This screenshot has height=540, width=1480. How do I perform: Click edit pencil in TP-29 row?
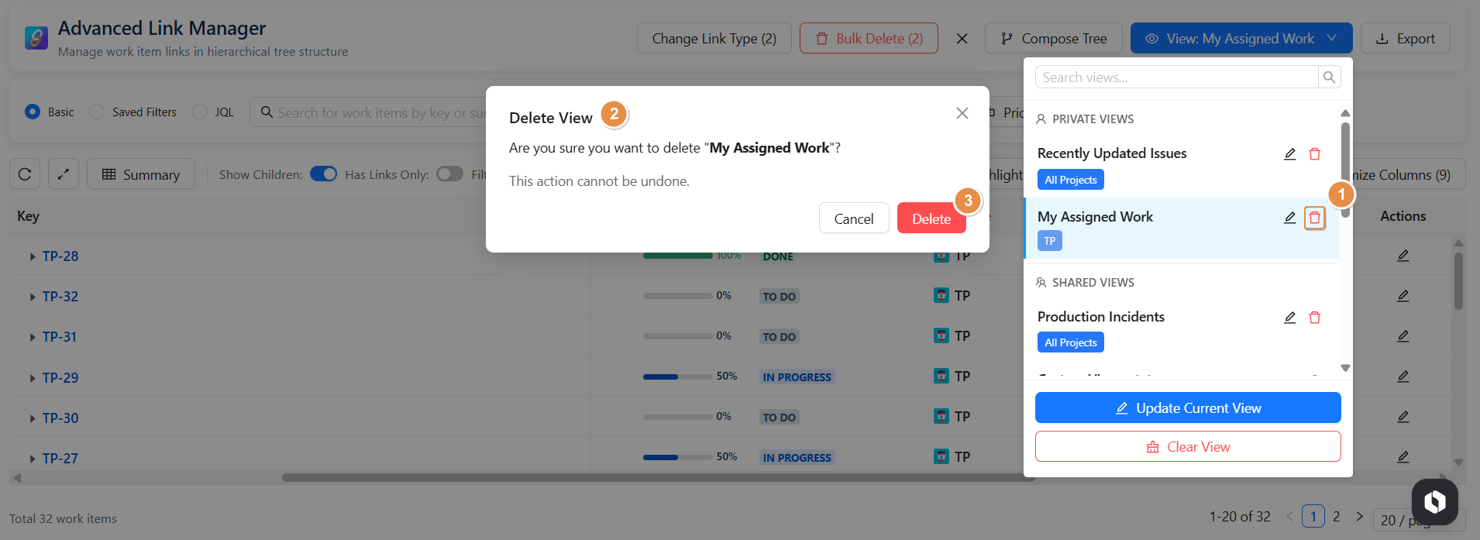pyautogui.click(x=1403, y=377)
